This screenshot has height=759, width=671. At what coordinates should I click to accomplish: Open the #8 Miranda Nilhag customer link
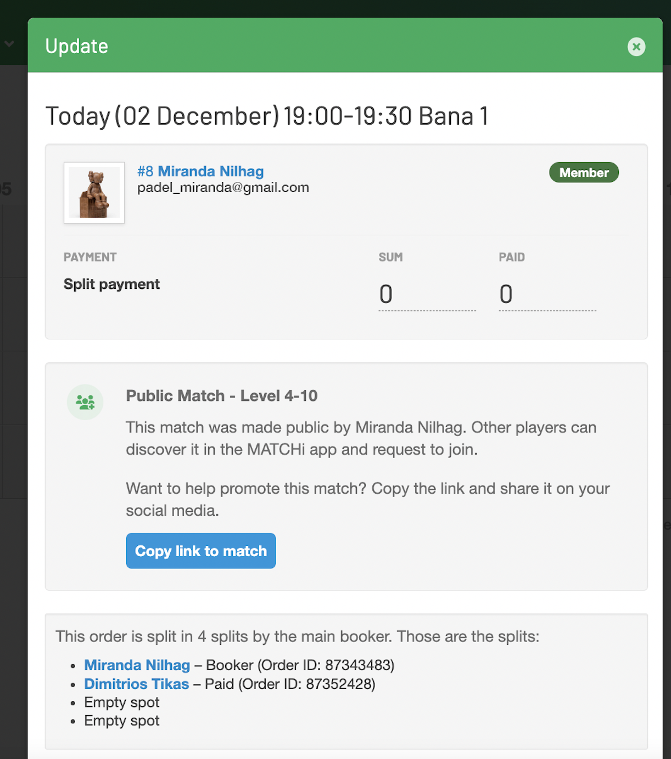coord(200,171)
